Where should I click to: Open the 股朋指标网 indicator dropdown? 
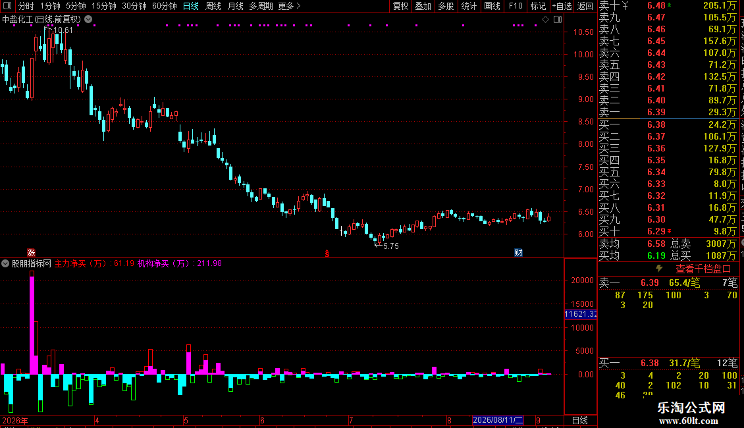[5, 263]
